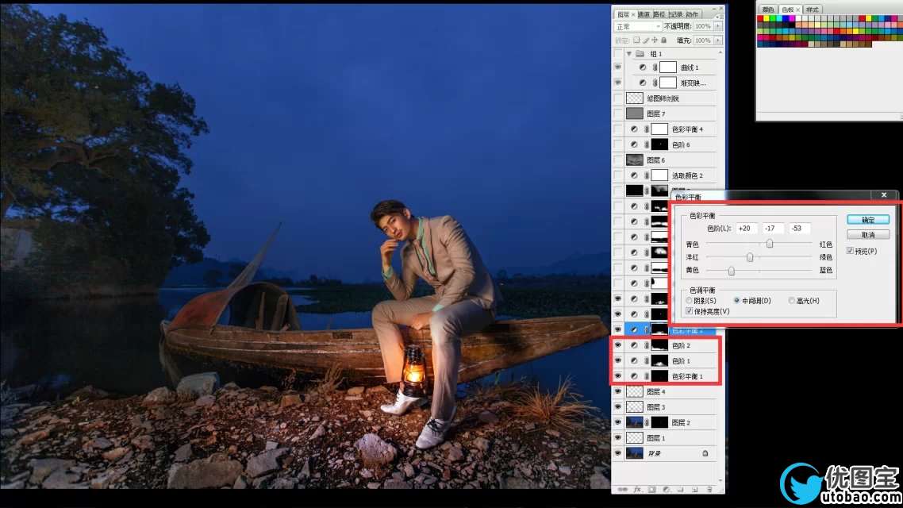903x508 pixels.
Task: Create a new group via folder icon
Action: (681, 490)
